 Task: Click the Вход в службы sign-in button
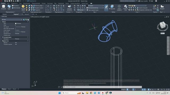tap(143, 1)
